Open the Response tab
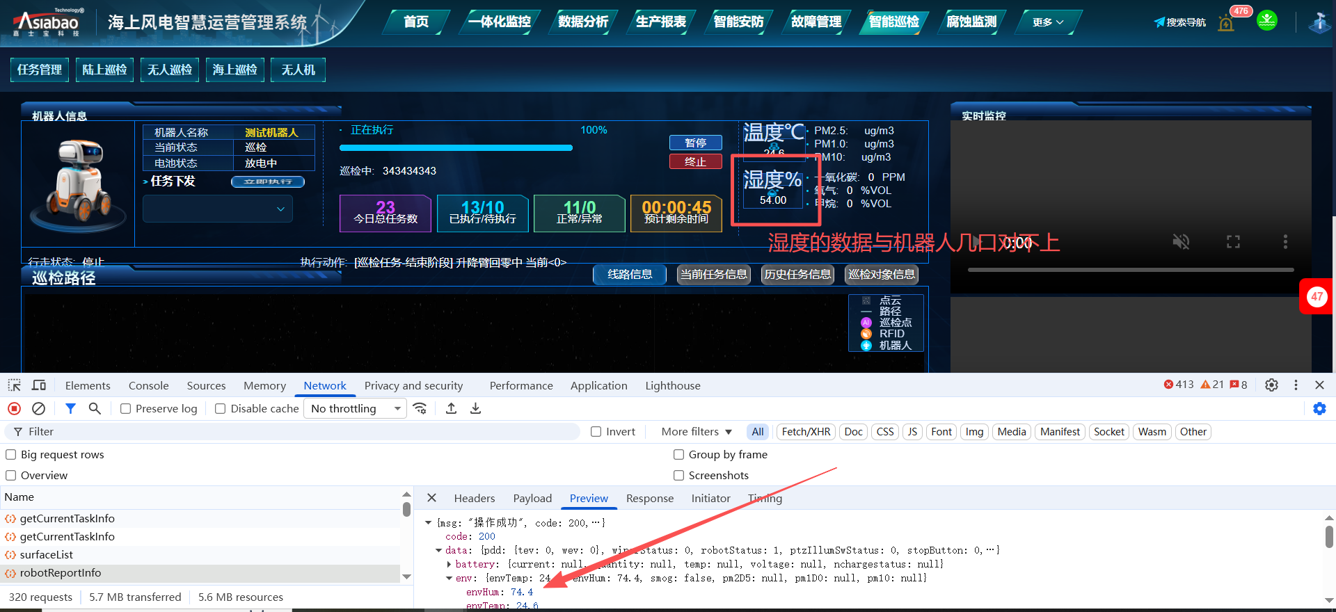The height and width of the screenshot is (612, 1336). (649, 499)
